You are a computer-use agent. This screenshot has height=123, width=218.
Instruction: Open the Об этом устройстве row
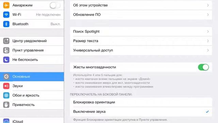point(141,5)
